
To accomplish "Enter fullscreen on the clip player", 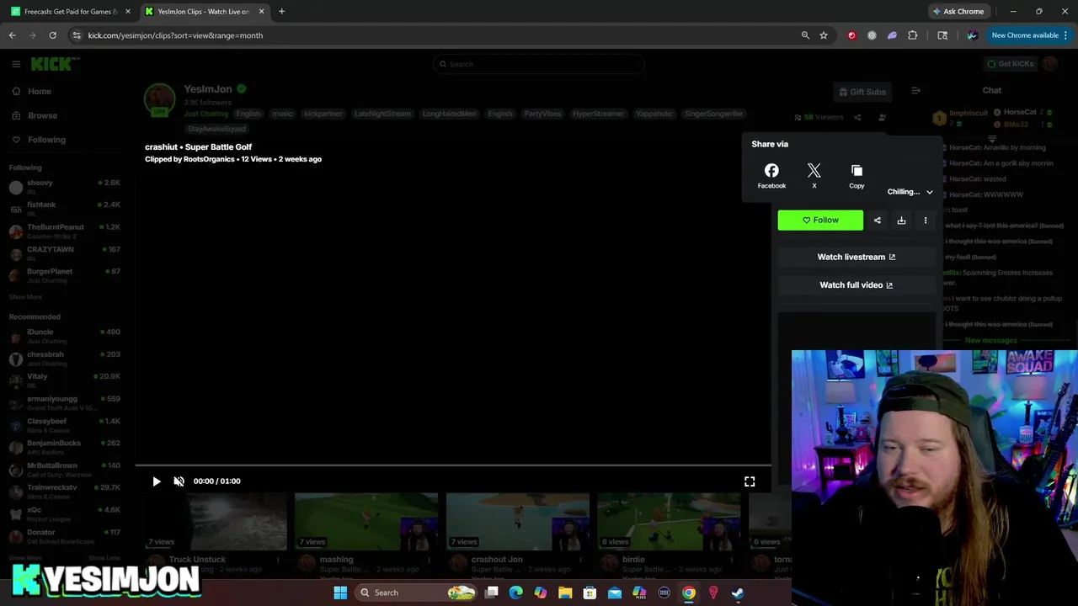I will tap(750, 481).
